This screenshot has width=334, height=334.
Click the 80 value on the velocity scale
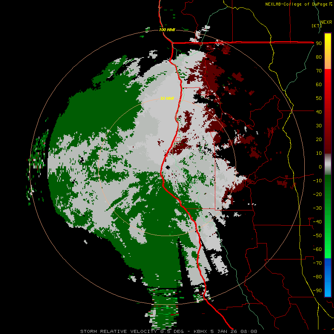coord(319,57)
